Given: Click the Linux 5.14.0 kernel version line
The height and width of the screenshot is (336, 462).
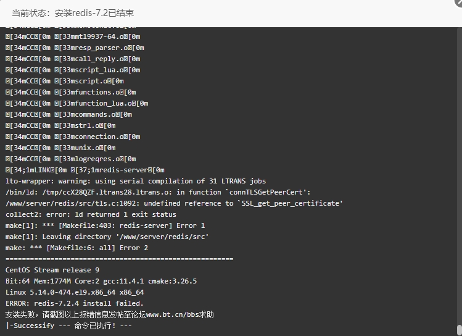Looking at the screenshot, I should 75,292.
